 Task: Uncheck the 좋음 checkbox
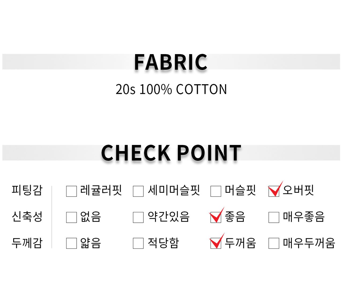tap(216, 217)
